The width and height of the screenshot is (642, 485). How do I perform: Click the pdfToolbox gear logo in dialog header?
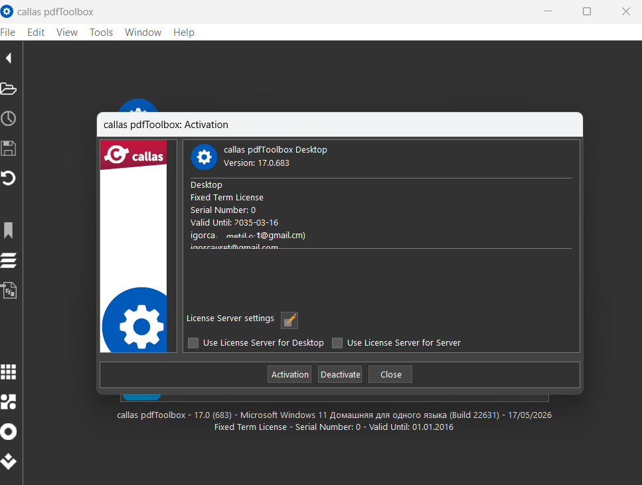pos(204,157)
